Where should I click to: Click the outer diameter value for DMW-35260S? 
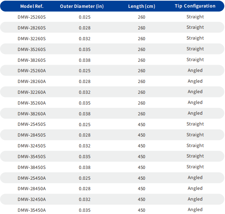85,49
